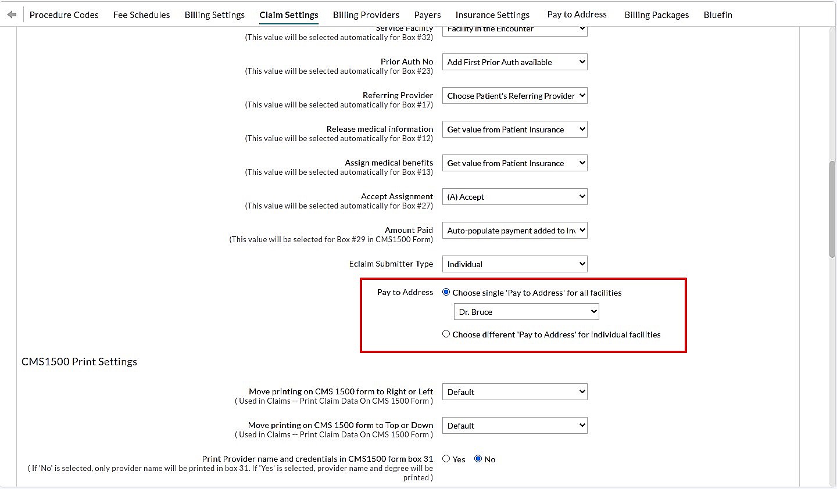Choose different Pay to Address for individual facilities
837x489 pixels.
(446, 333)
